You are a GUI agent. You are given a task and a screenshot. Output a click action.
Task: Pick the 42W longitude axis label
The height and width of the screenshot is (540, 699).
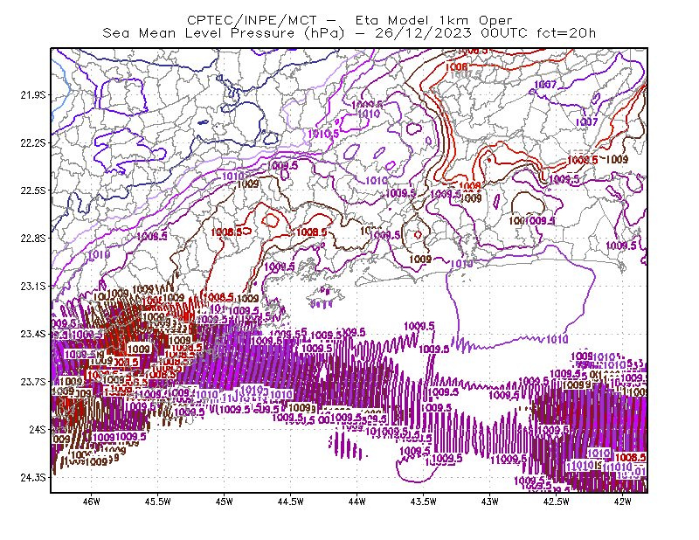[623, 502]
